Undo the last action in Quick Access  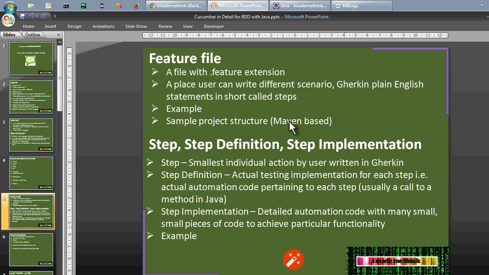[x=31, y=16]
